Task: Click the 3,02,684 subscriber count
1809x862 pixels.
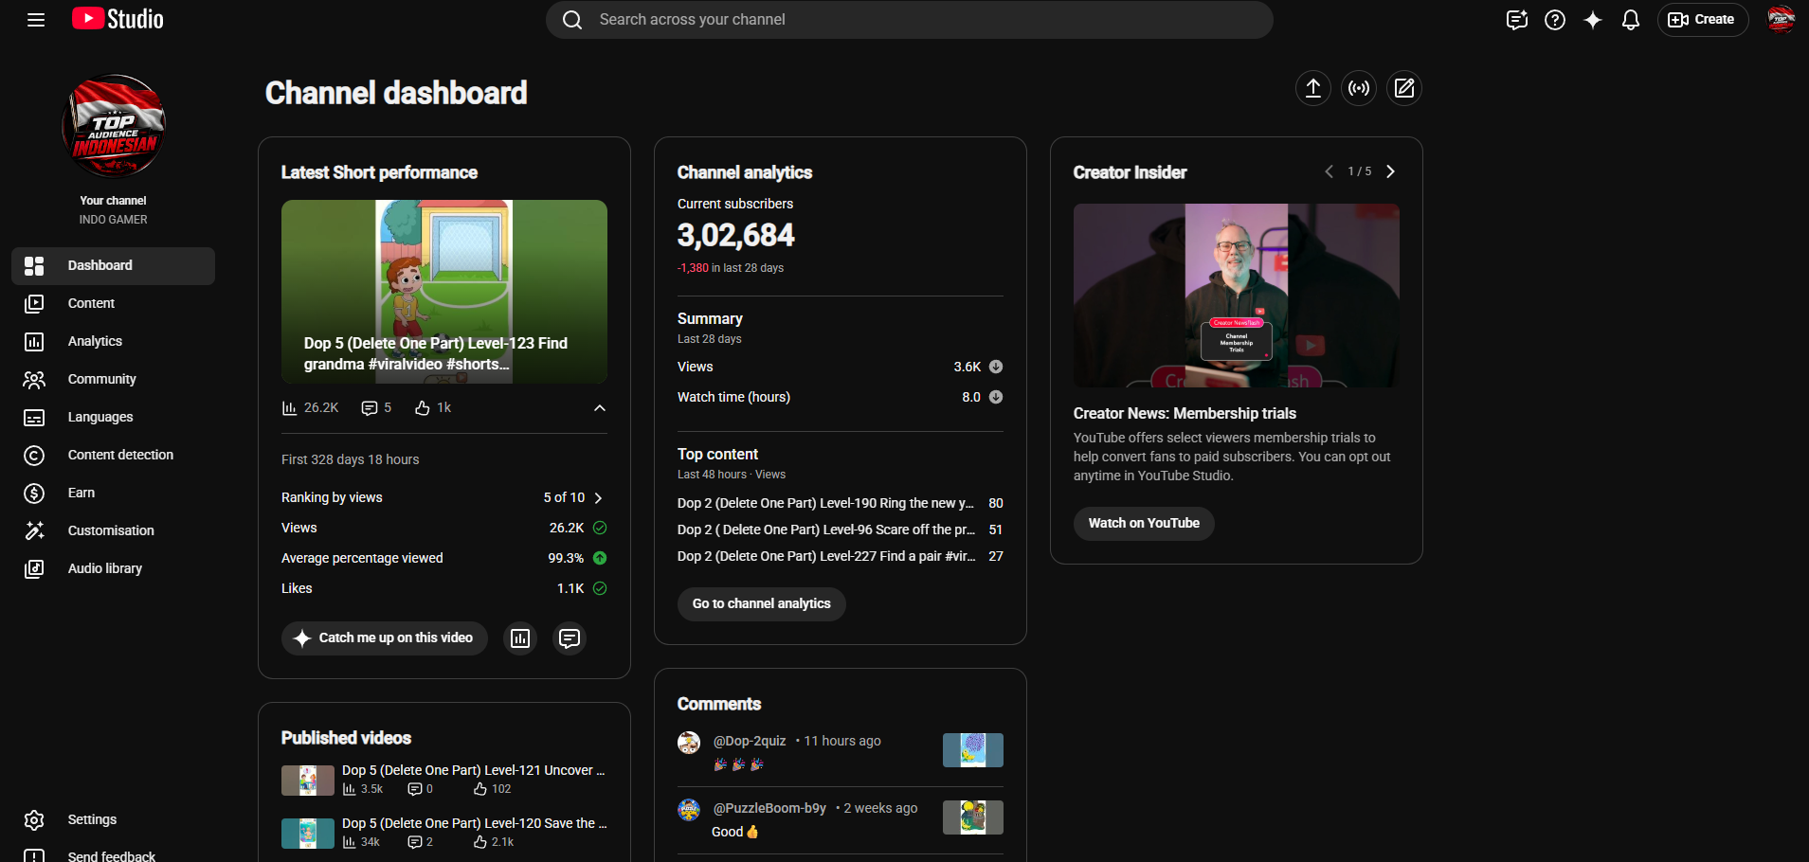Action: [x=736, y=235]
